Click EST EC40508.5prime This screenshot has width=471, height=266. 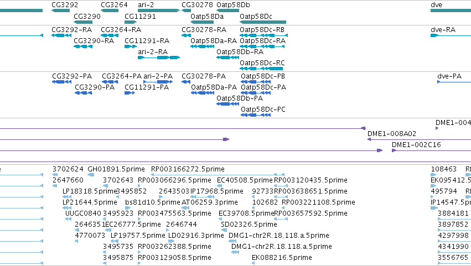pyautogui.click(x=245, y=180)
